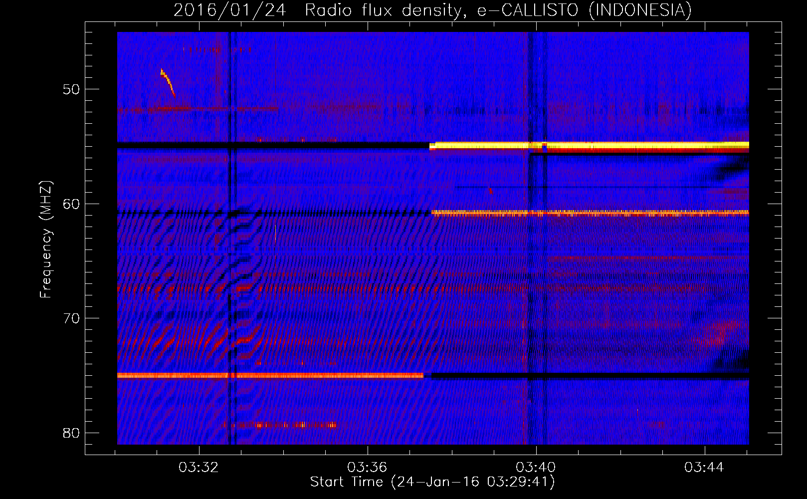Click the '03:32' time tick label

(199, 468)
